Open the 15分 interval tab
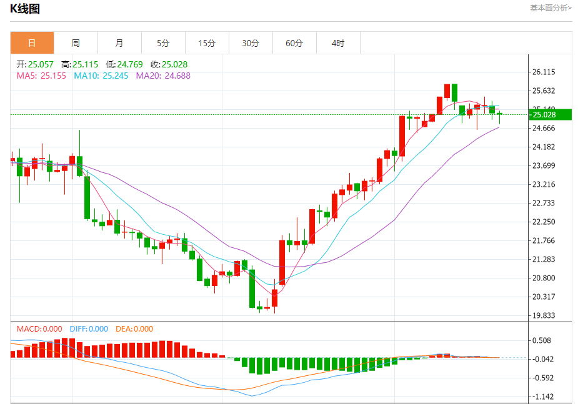This screenshot has width=578, height=404. [x=207, y=43]
